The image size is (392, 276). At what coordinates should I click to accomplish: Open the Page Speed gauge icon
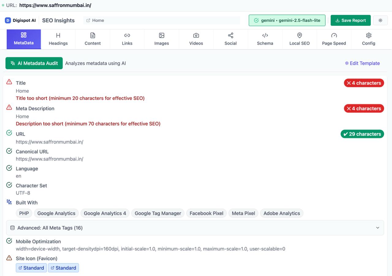coord(334,35)
